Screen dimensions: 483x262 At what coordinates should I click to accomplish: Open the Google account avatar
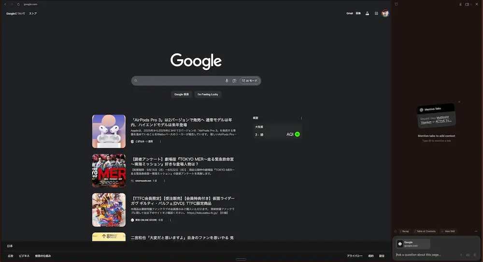[x=385, y=13]
